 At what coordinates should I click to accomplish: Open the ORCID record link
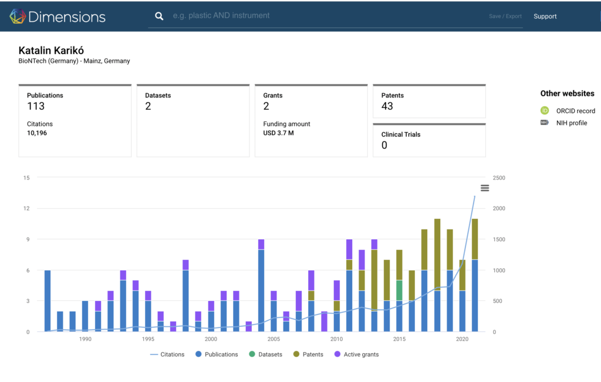(575, 111)
